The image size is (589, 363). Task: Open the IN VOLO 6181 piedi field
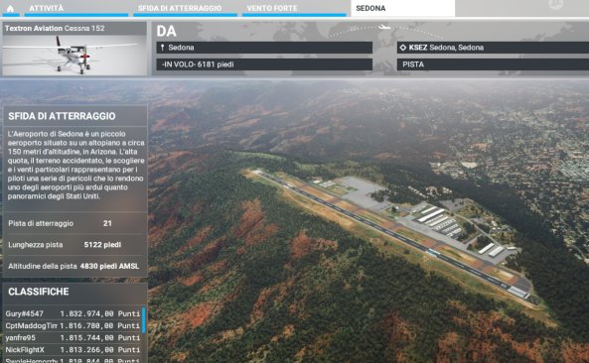click(x=264, y=64)
